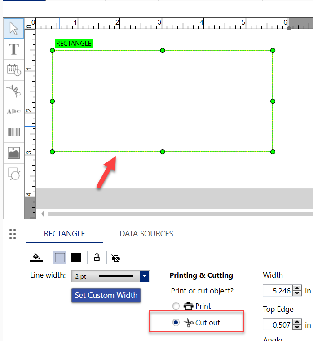Click the fill bucket icon
Viewport: 313px width, 341px height.
click(x=36, y=258)
